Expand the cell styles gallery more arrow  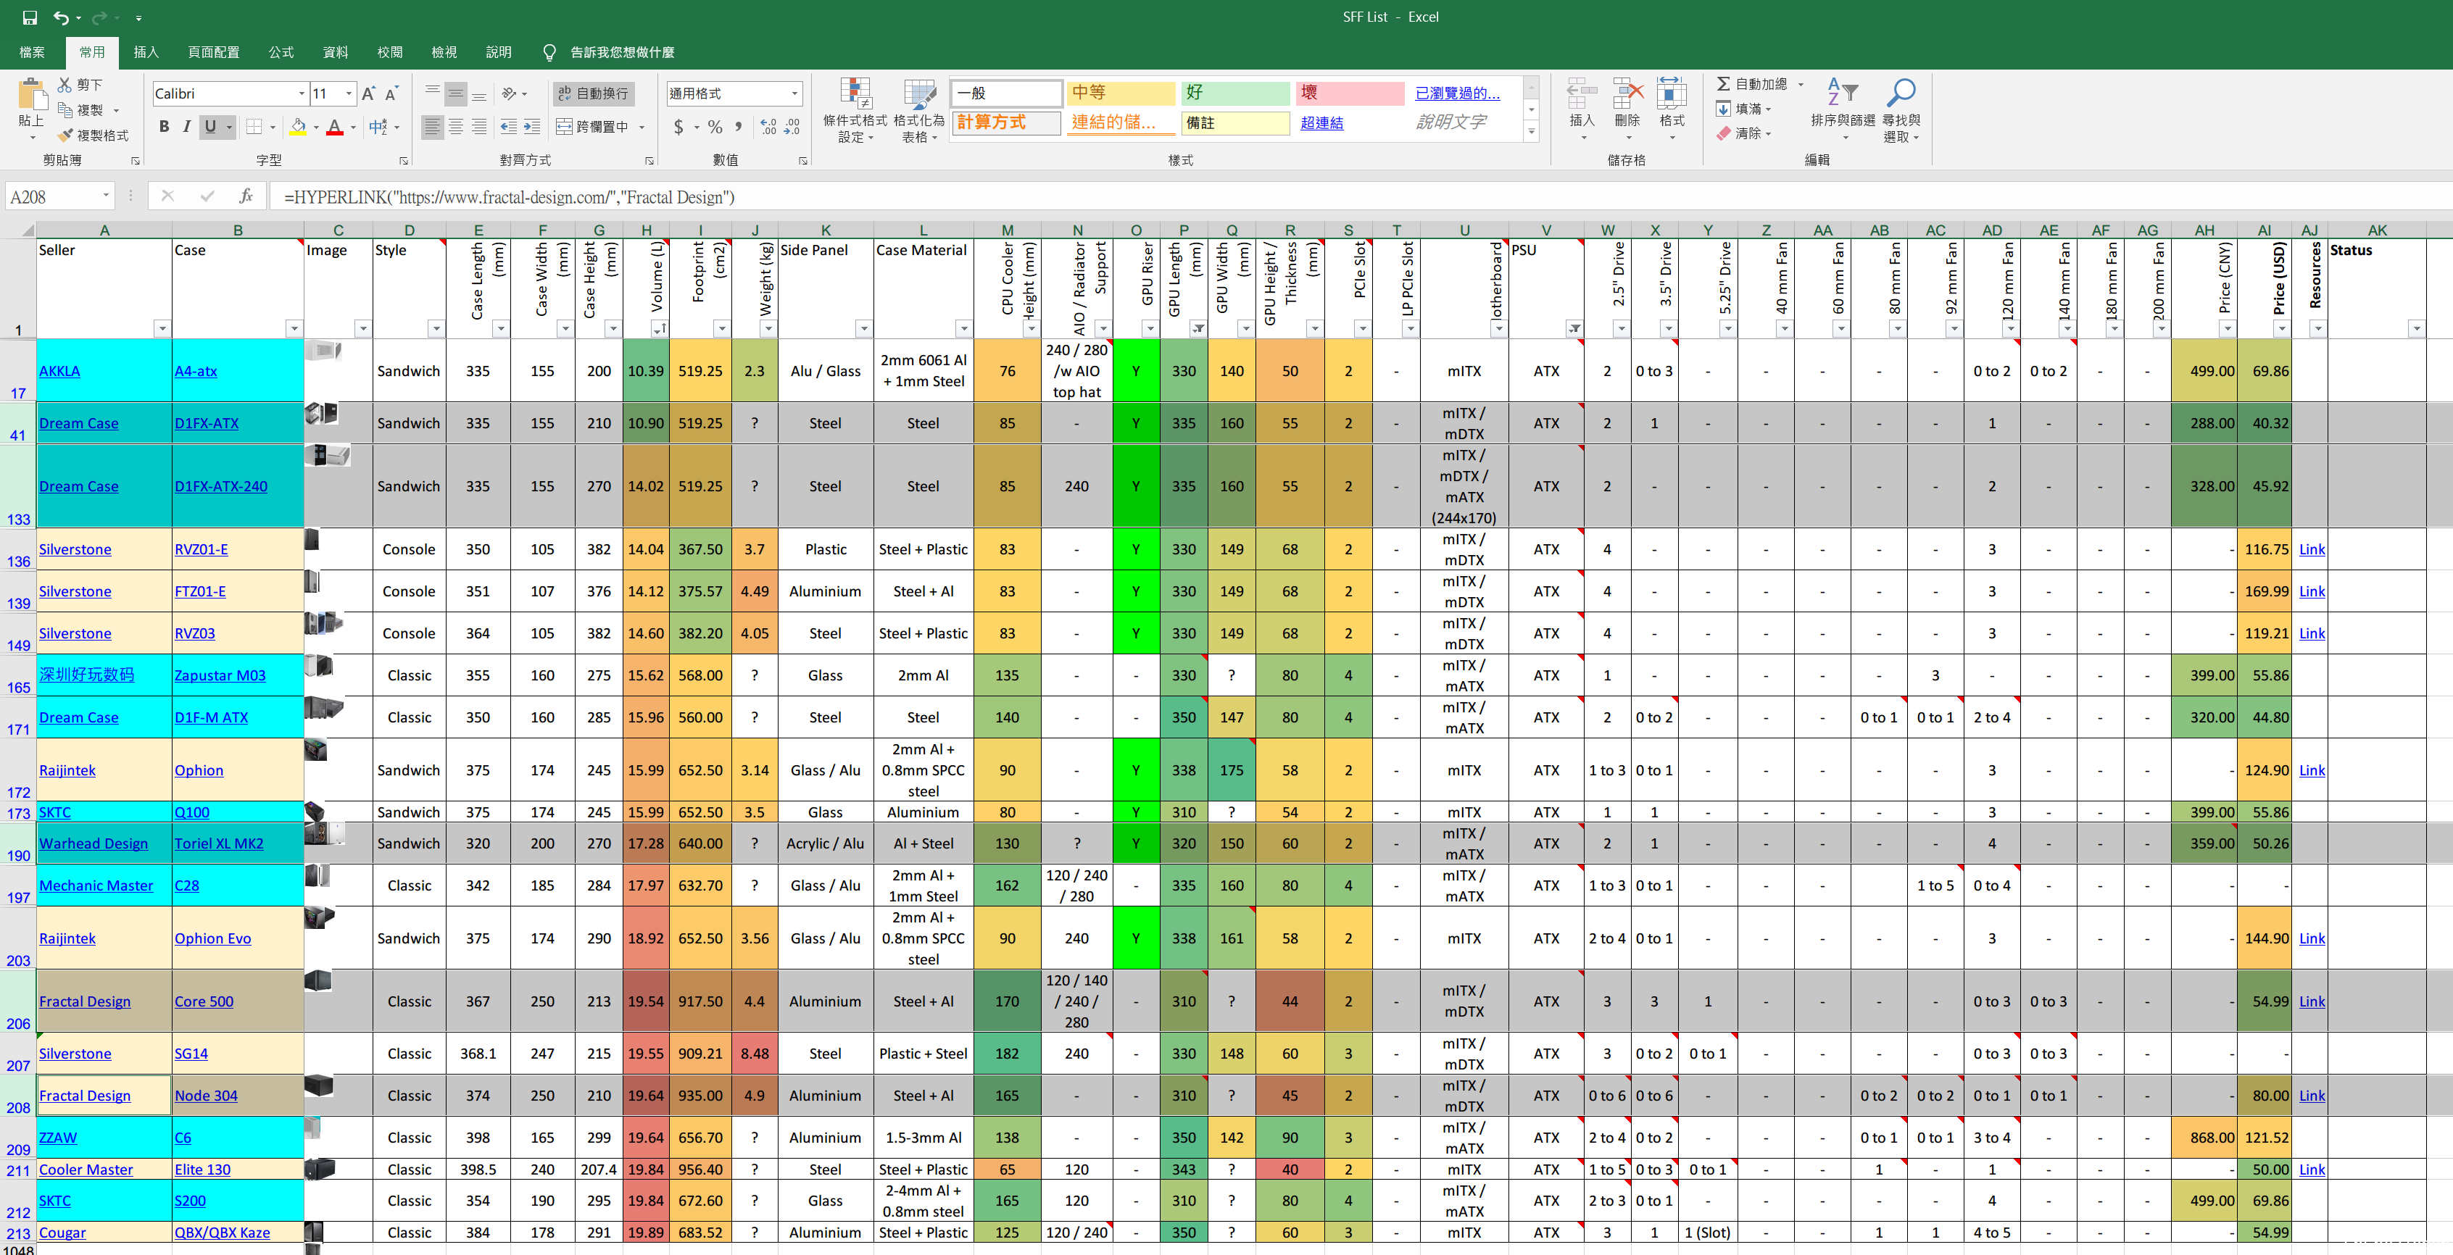click(x=1531, y=133)
